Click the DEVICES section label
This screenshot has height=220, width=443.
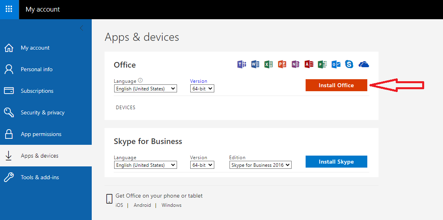(x=125, y=108)
